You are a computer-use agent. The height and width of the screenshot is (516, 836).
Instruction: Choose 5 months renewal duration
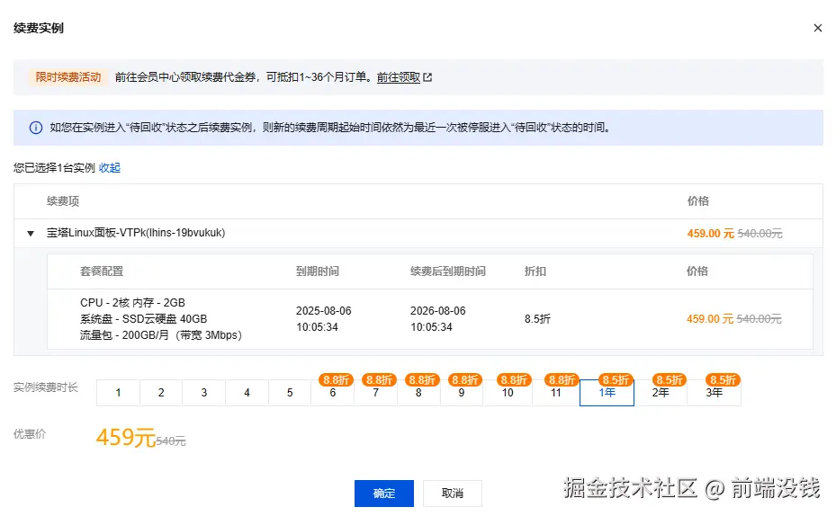[290, 393]
